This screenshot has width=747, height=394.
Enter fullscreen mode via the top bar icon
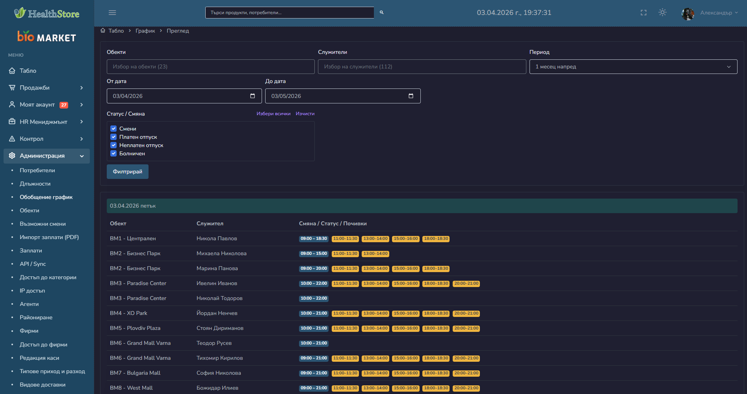644,13
